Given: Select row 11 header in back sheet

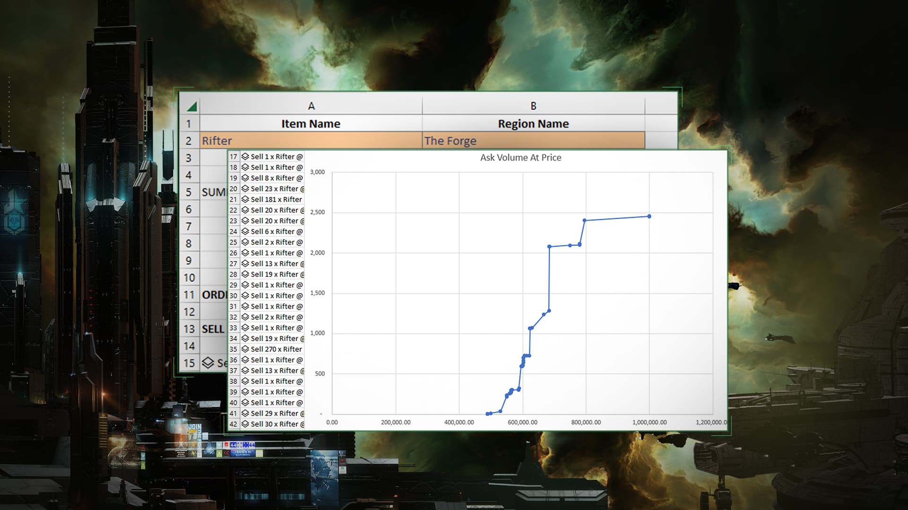Looking at the screenshot, I should [189, 295].
